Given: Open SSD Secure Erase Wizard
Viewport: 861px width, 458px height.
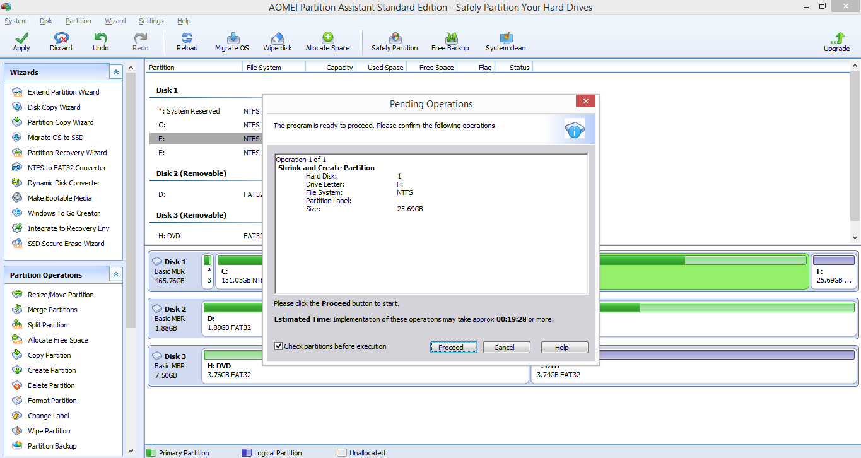Looking at the screenshot, I should pyautogui.click(x=66, y=244).
